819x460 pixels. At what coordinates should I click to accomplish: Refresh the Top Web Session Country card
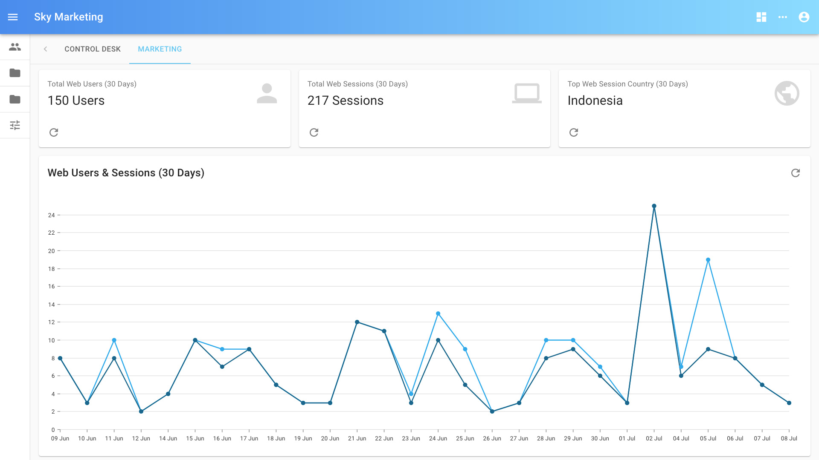(x=574, y=132)
